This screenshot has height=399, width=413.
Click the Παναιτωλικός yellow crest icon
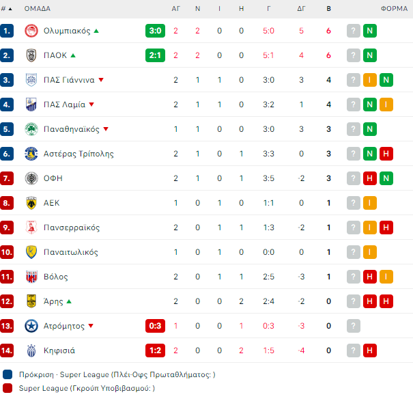[31, 252]
